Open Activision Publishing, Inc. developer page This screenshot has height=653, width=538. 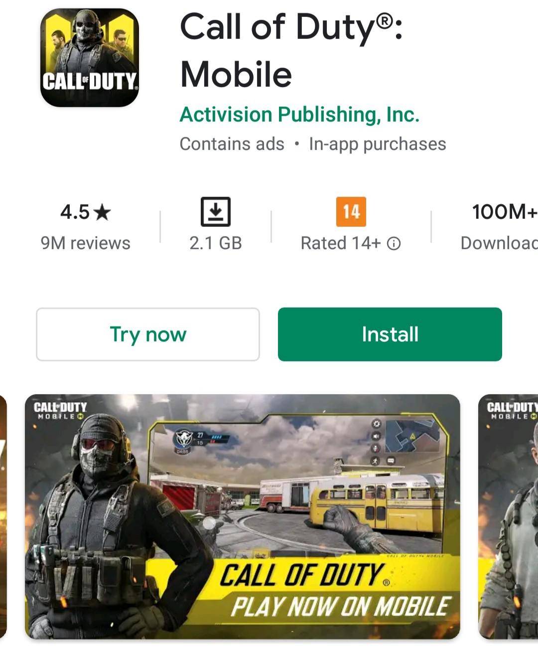point(299,114)
